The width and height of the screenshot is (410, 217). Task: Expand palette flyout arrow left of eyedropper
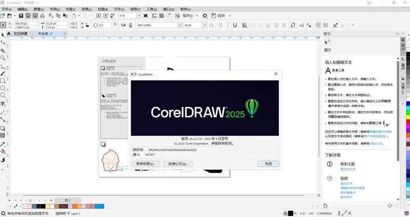(x=10, y=206)
